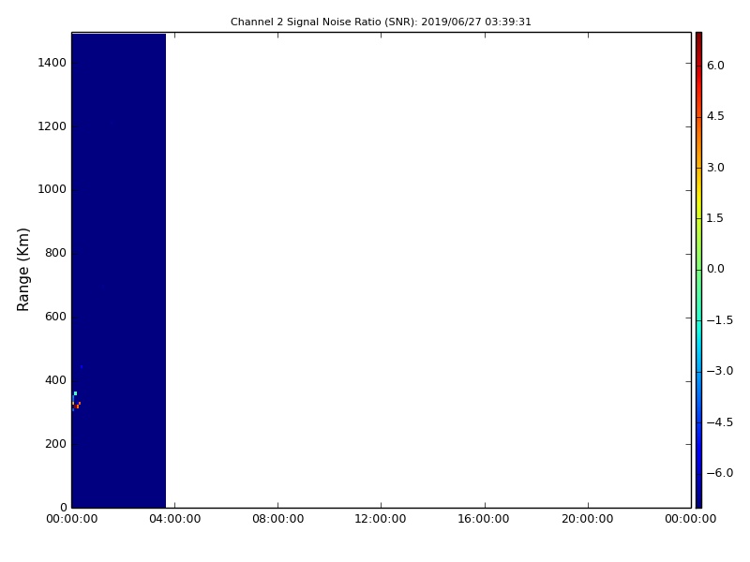This screenshot has height=562, width=750.
Task: Click the 1400 tick label on the range axis
Action: click(52, 63)
